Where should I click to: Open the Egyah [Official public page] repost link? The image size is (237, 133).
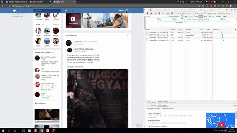point(83,49)
